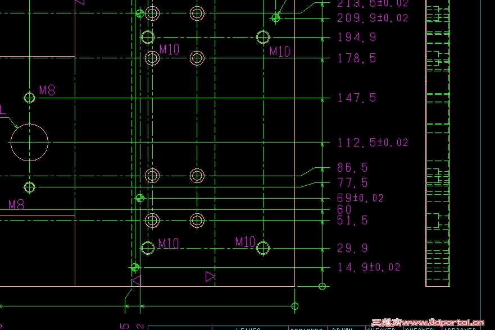Pick the vertical ordinate dimension origin circle
Image resolution: width=495 pixels, height=330 pixels.
pos(322,286)
